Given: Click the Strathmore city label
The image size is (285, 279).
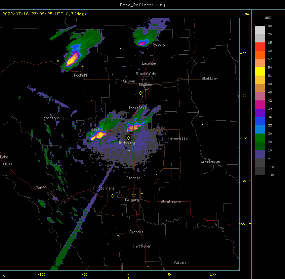Looking at the screenshot, I should 171,201.
